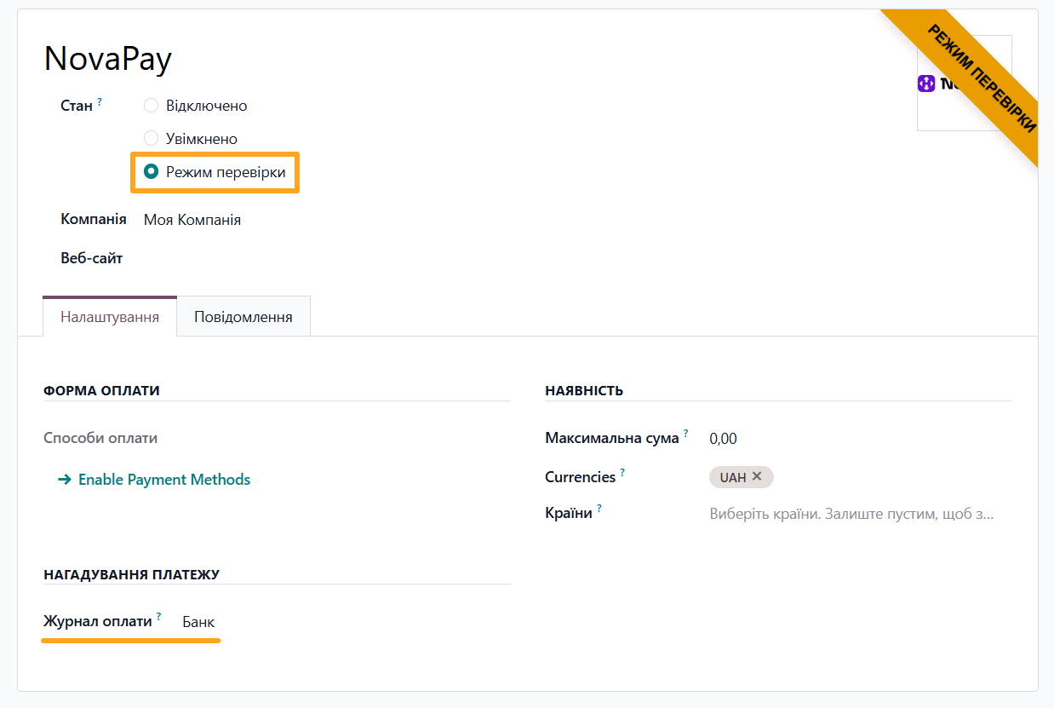Image resolution: width=1054 pixels, height=708 pixels.
Task: Select the Увімкнено radio option
Action: (x=152, y=138)
